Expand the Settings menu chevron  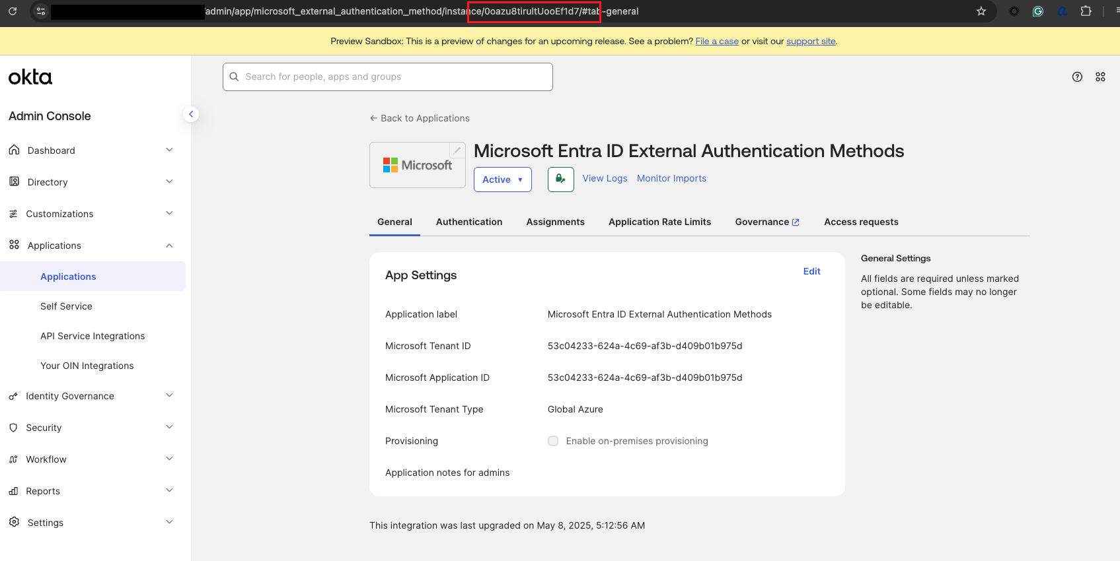169,522
